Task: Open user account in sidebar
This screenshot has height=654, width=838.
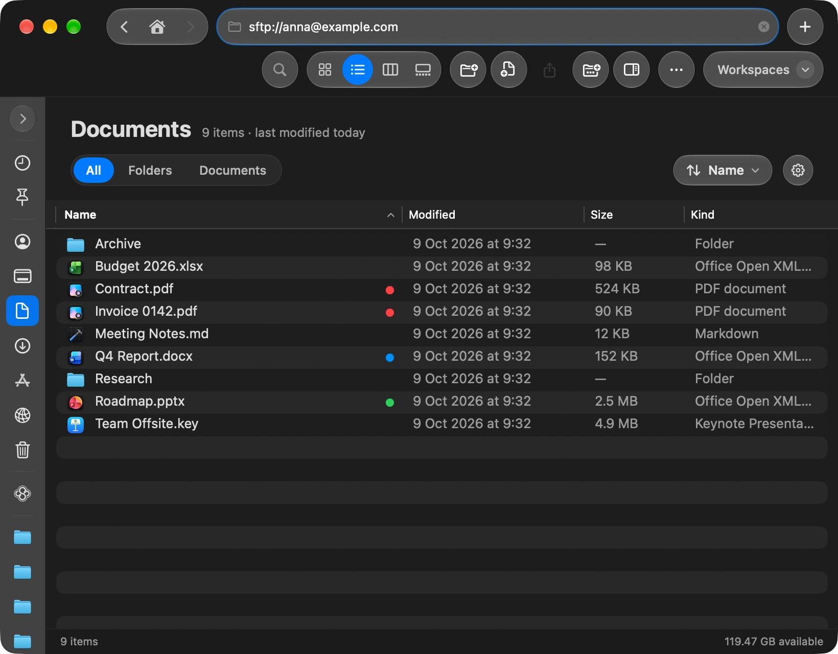Action: [22, 242]
